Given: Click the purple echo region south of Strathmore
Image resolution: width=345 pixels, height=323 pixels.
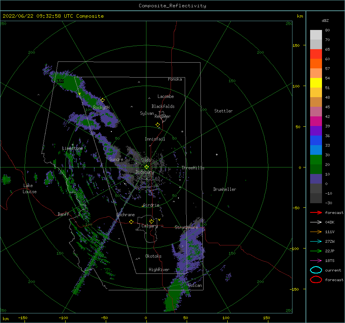Looking at the screenshot, I should click(x=190, y=249).
